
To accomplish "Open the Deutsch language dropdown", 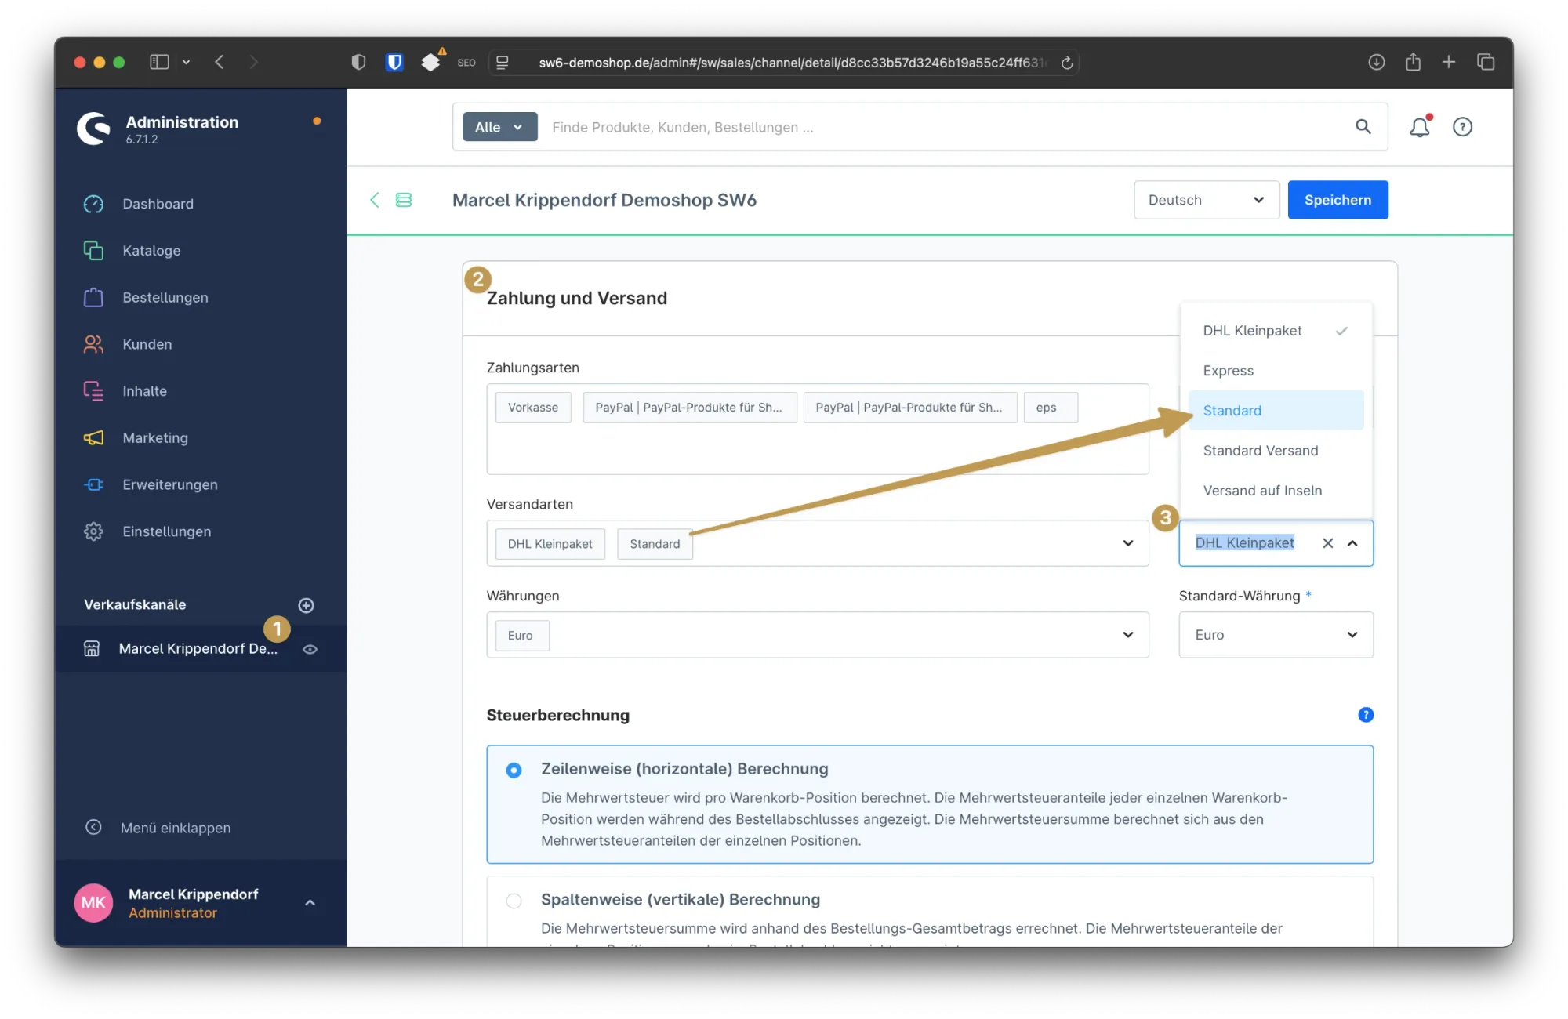I will (x=1206, y=200).
